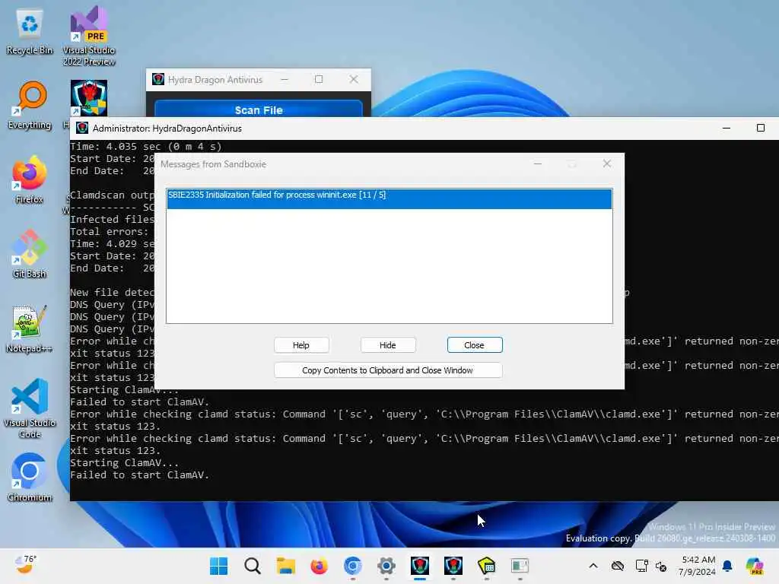Close the Hydra Dragon Antivirus window
This screenshot has width=779, height=584.
(353, 79)
